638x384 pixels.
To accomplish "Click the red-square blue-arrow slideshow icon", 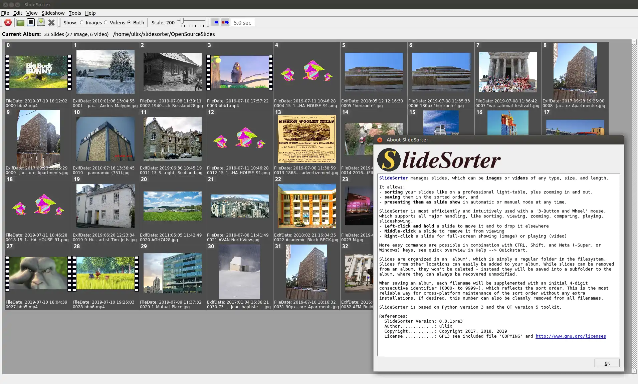I will 225,22.
